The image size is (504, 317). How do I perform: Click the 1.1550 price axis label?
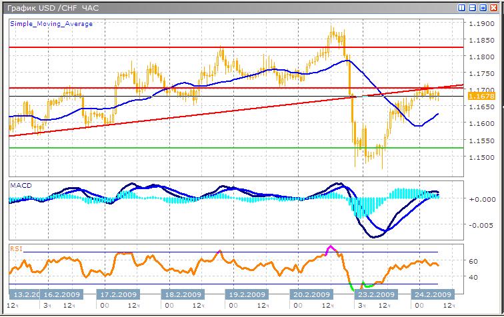(481, 141)
